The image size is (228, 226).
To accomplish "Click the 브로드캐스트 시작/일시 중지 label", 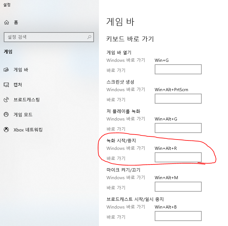I will click(x=135, y=199).
